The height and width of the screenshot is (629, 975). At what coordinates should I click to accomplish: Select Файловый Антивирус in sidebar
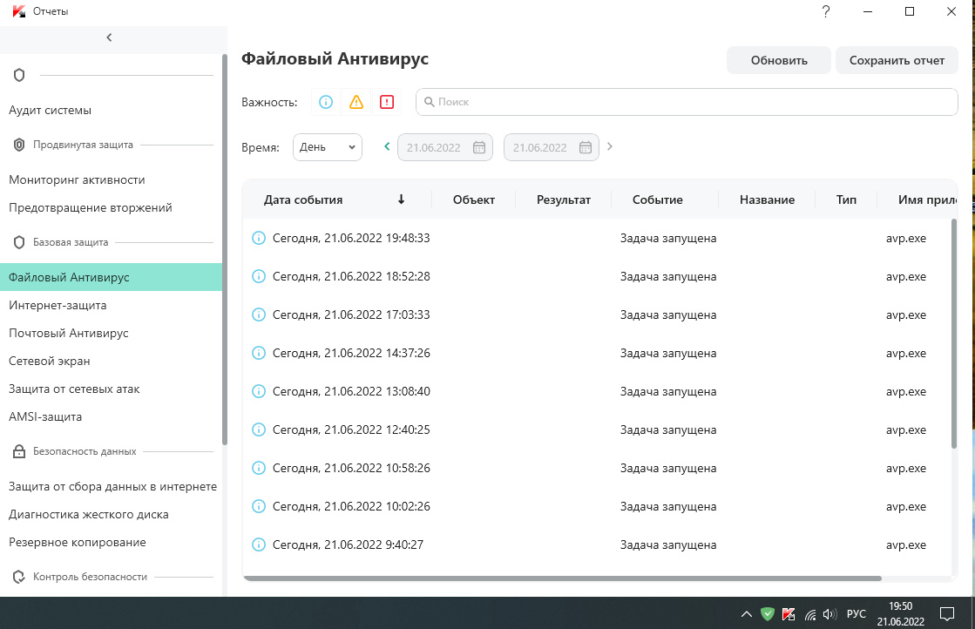(x=111, y=277)
